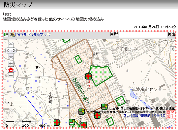Expand the right side panel arrow
The height and width of the screenshot is (130, 178).
click(x=173, y=49)
